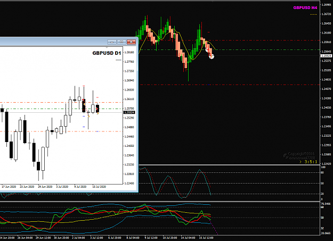Click price level 1.23225 on H4 scale
This screenshot has height=241, width=333.
pos(327,136)
